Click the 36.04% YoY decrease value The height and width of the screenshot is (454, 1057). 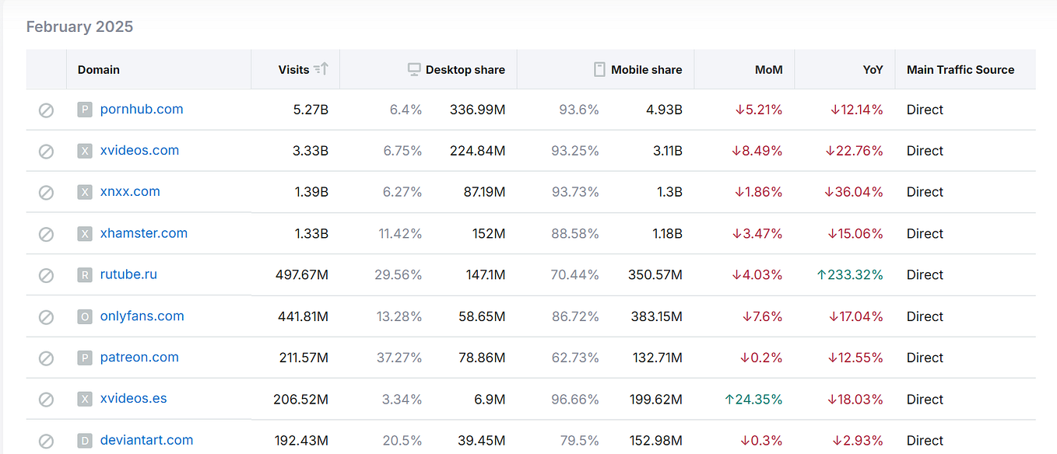click(x=854, y=192)
